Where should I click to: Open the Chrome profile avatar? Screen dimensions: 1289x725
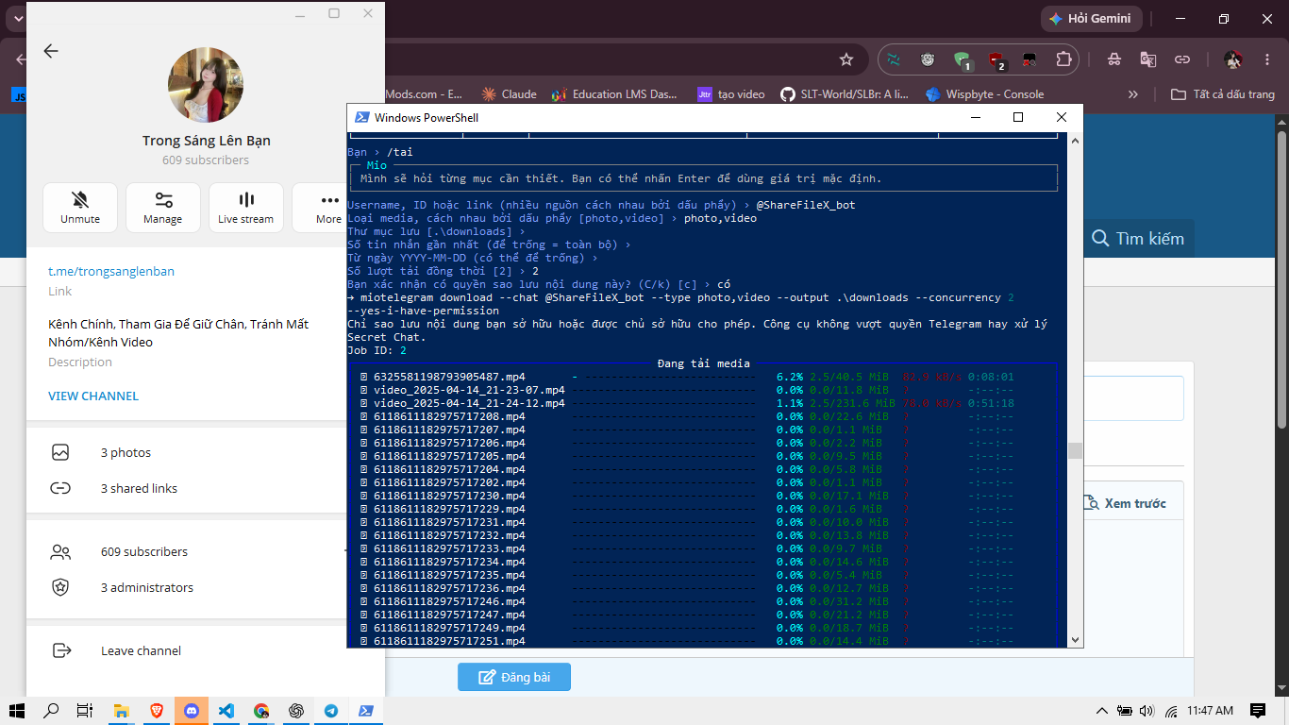pyautogui.click(x=1232, y=59)
